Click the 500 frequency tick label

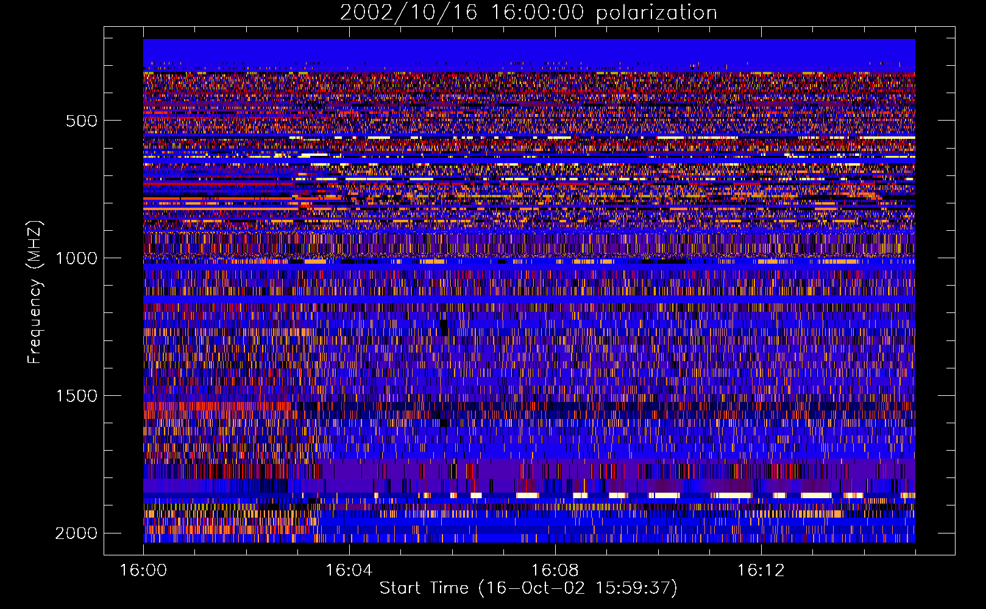(x=82, y=121)
